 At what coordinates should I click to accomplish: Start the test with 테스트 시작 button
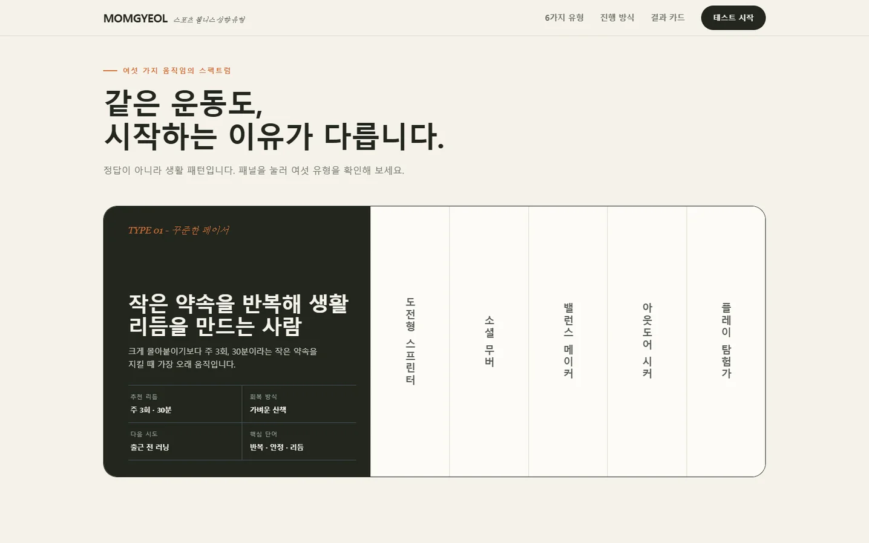pyautogui.click(x=733, y=18)
